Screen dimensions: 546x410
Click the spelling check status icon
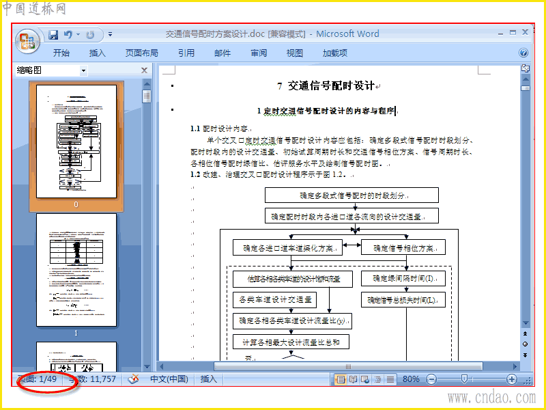tap(133, 379)
